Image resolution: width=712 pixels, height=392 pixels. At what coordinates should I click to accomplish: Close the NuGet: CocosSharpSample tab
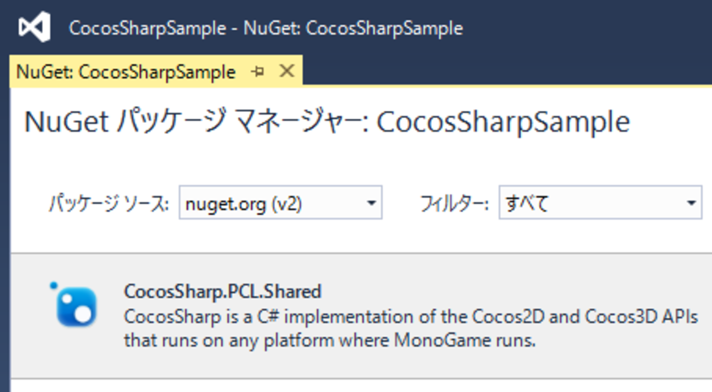[x=286, y=71]
